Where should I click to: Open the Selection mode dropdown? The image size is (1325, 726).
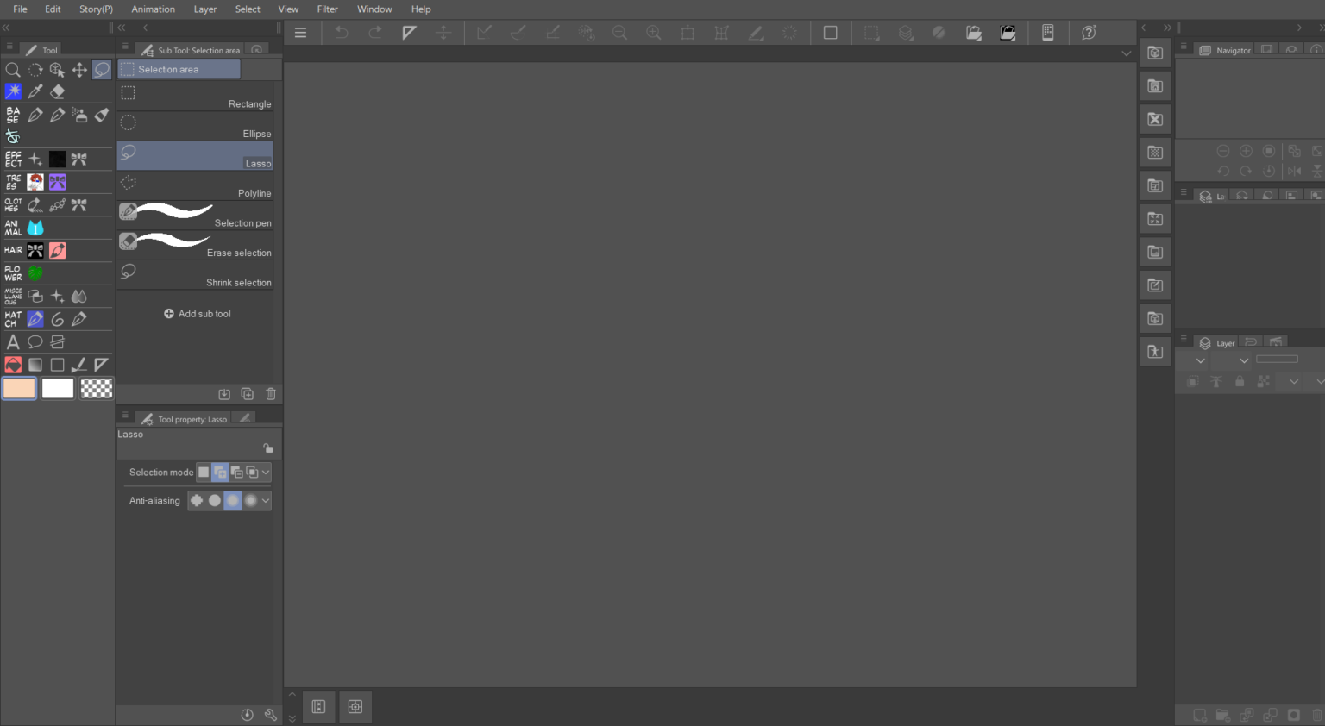(x=265, y=472)
